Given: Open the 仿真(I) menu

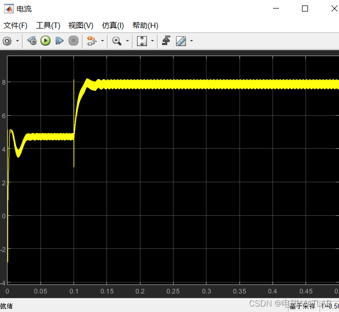Looking at the screenshot, I should pyautogui.click(x=113, y=26).
